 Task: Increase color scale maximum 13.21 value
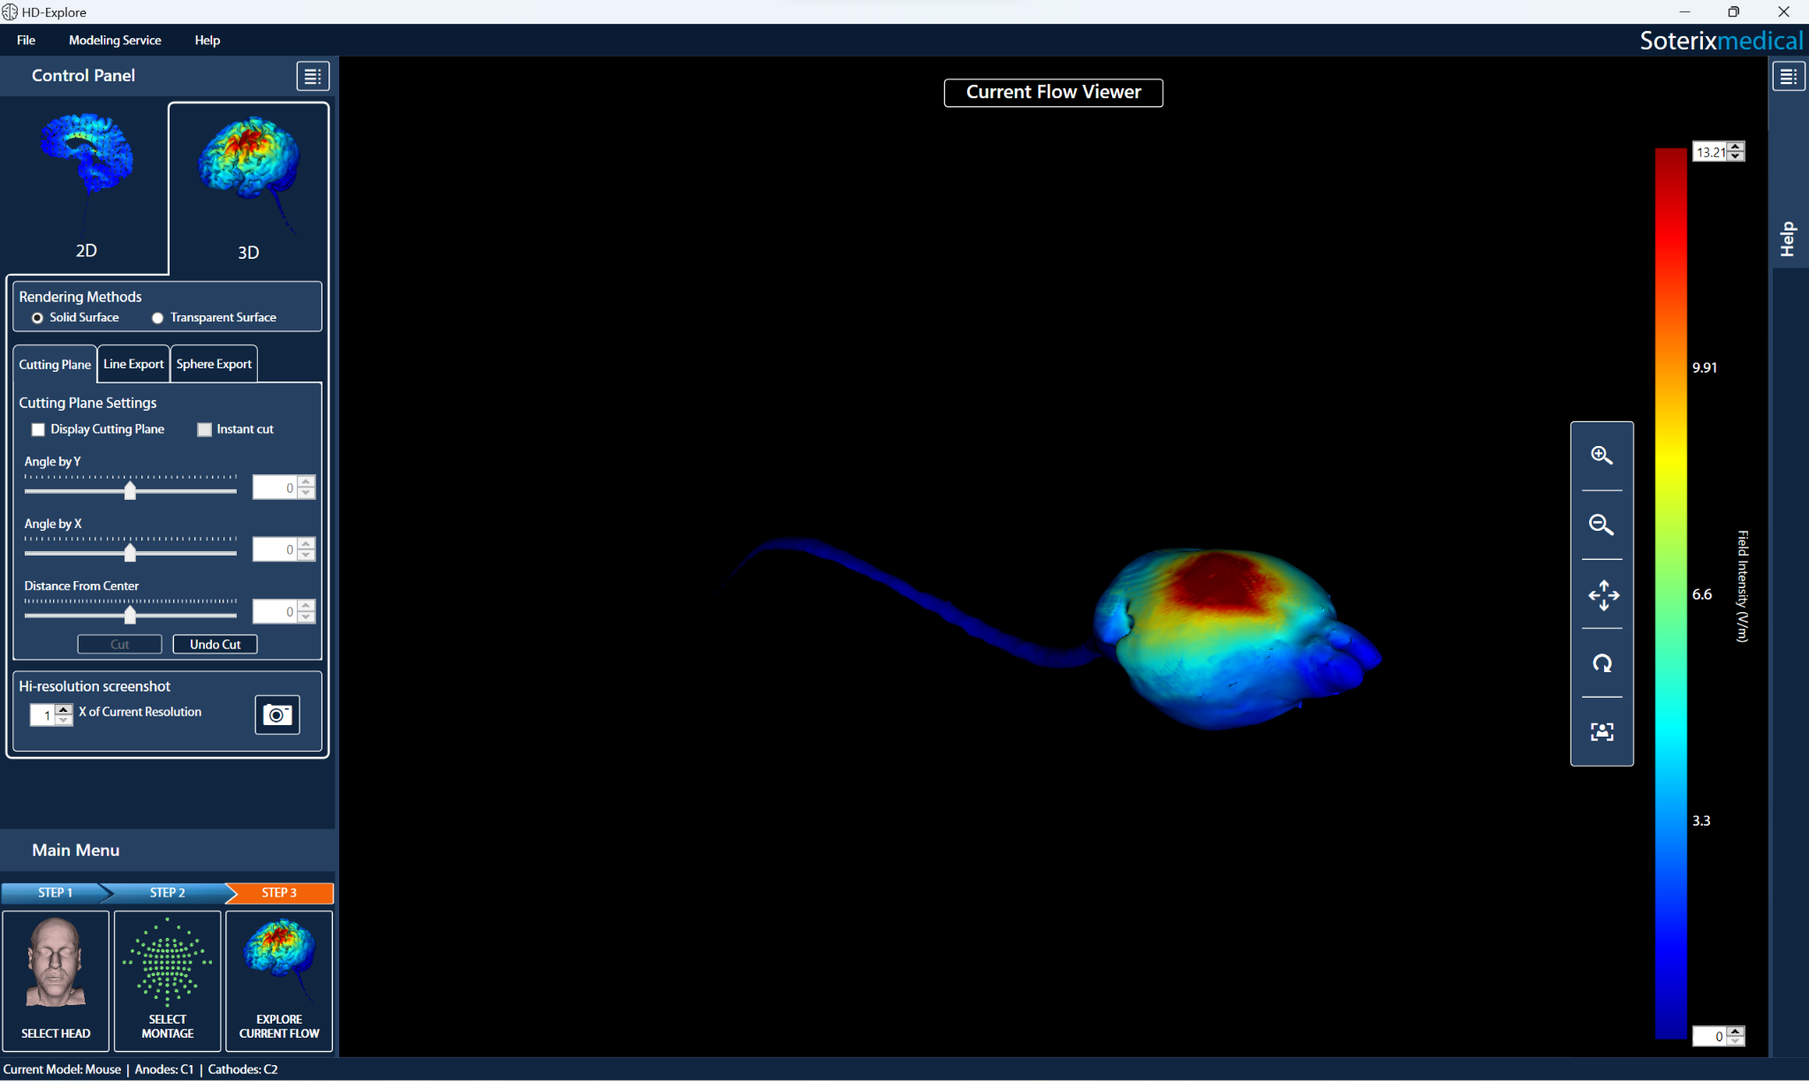pyautogui.click(x=1736, y=147)
